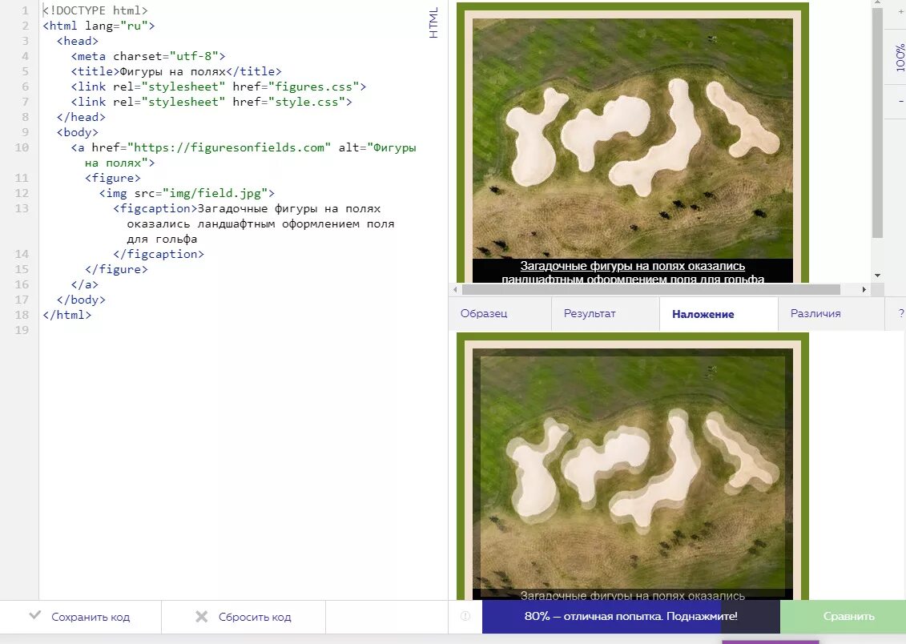Click the horizontal scrollbar left arrow
The height and width of the screenshot is (644, 906).
(x=455, y=289)
